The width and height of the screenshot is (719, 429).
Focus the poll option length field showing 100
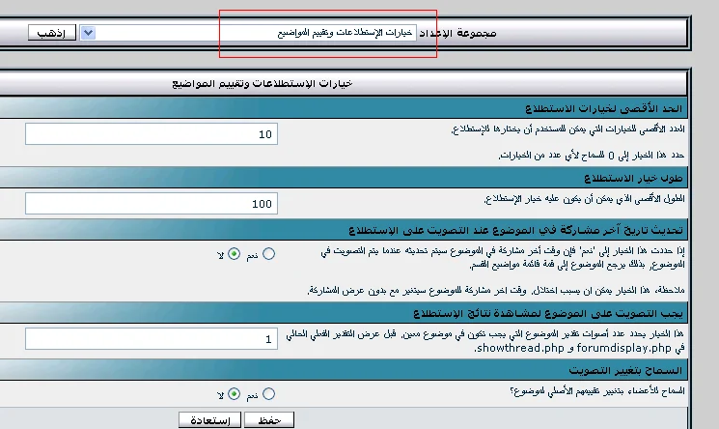[151, 204]
